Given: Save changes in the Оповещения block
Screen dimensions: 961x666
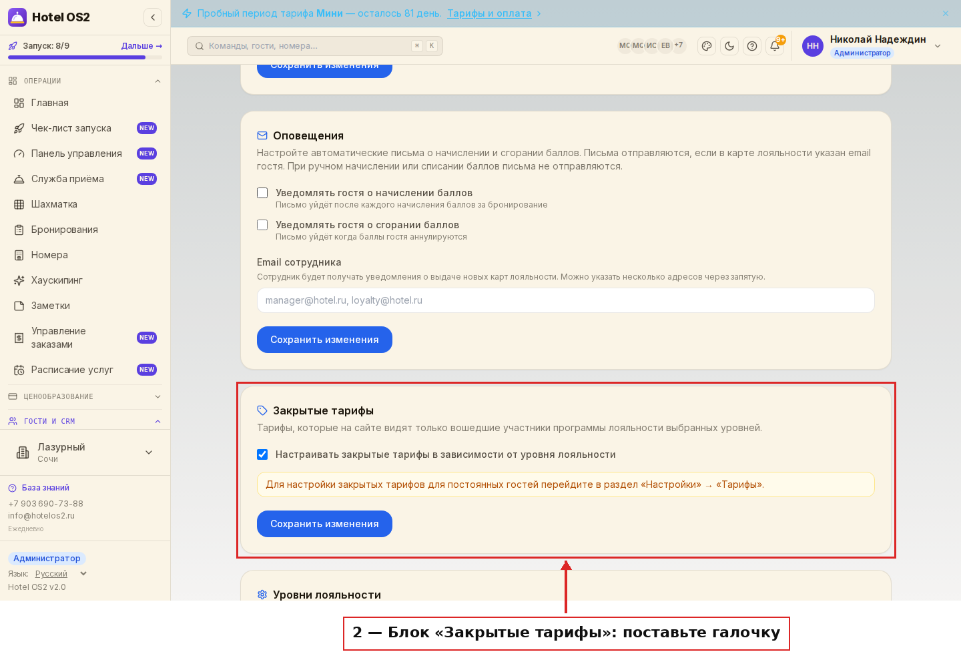Looking at the screenshot, I should (324, 340).
